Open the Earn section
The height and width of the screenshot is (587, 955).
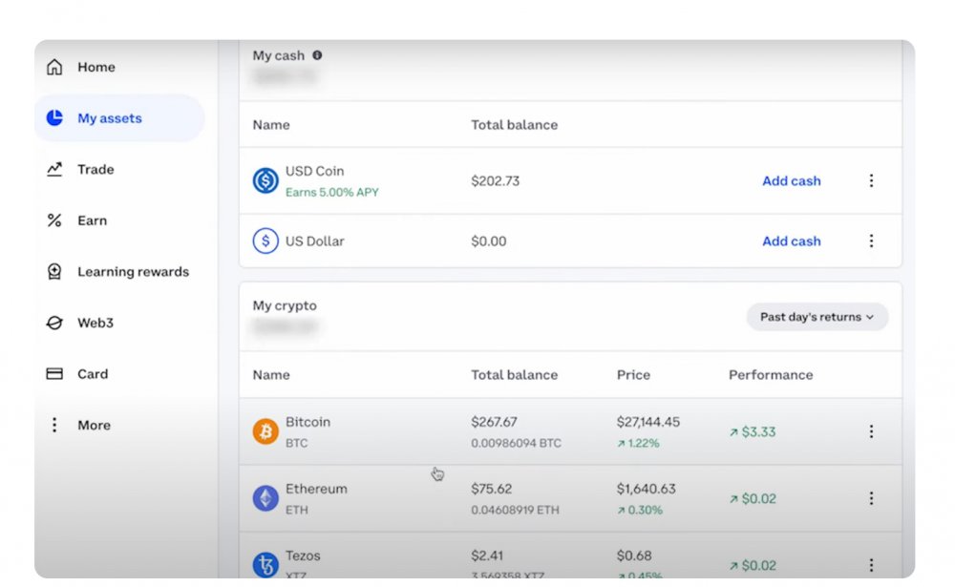click(92, 220)
